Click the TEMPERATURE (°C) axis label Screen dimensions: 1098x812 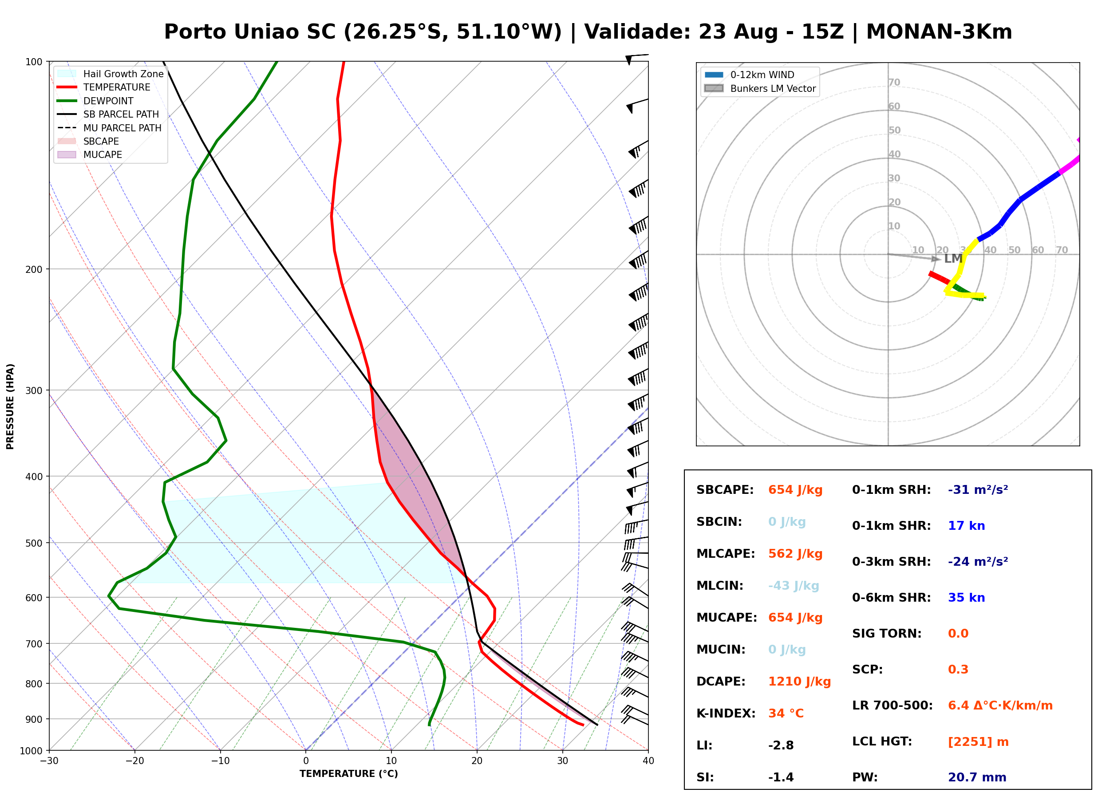tap(349, 774)
